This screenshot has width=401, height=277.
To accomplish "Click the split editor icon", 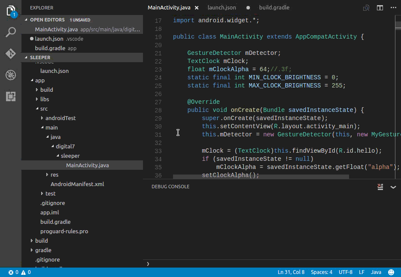I will pyautogui.click(x=380, y=8).
